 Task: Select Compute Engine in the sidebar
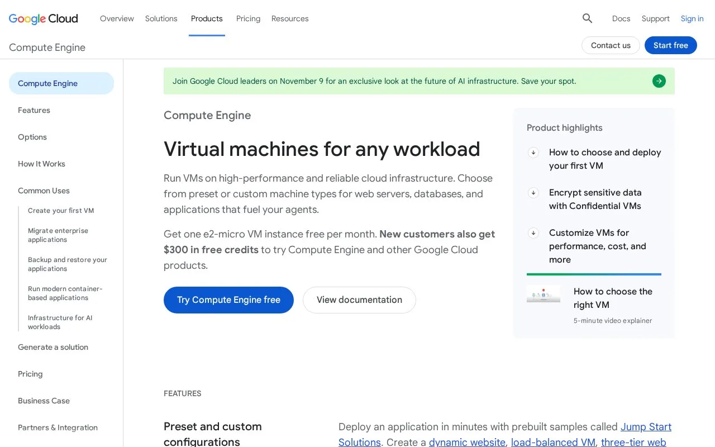(x=61, y=83)
